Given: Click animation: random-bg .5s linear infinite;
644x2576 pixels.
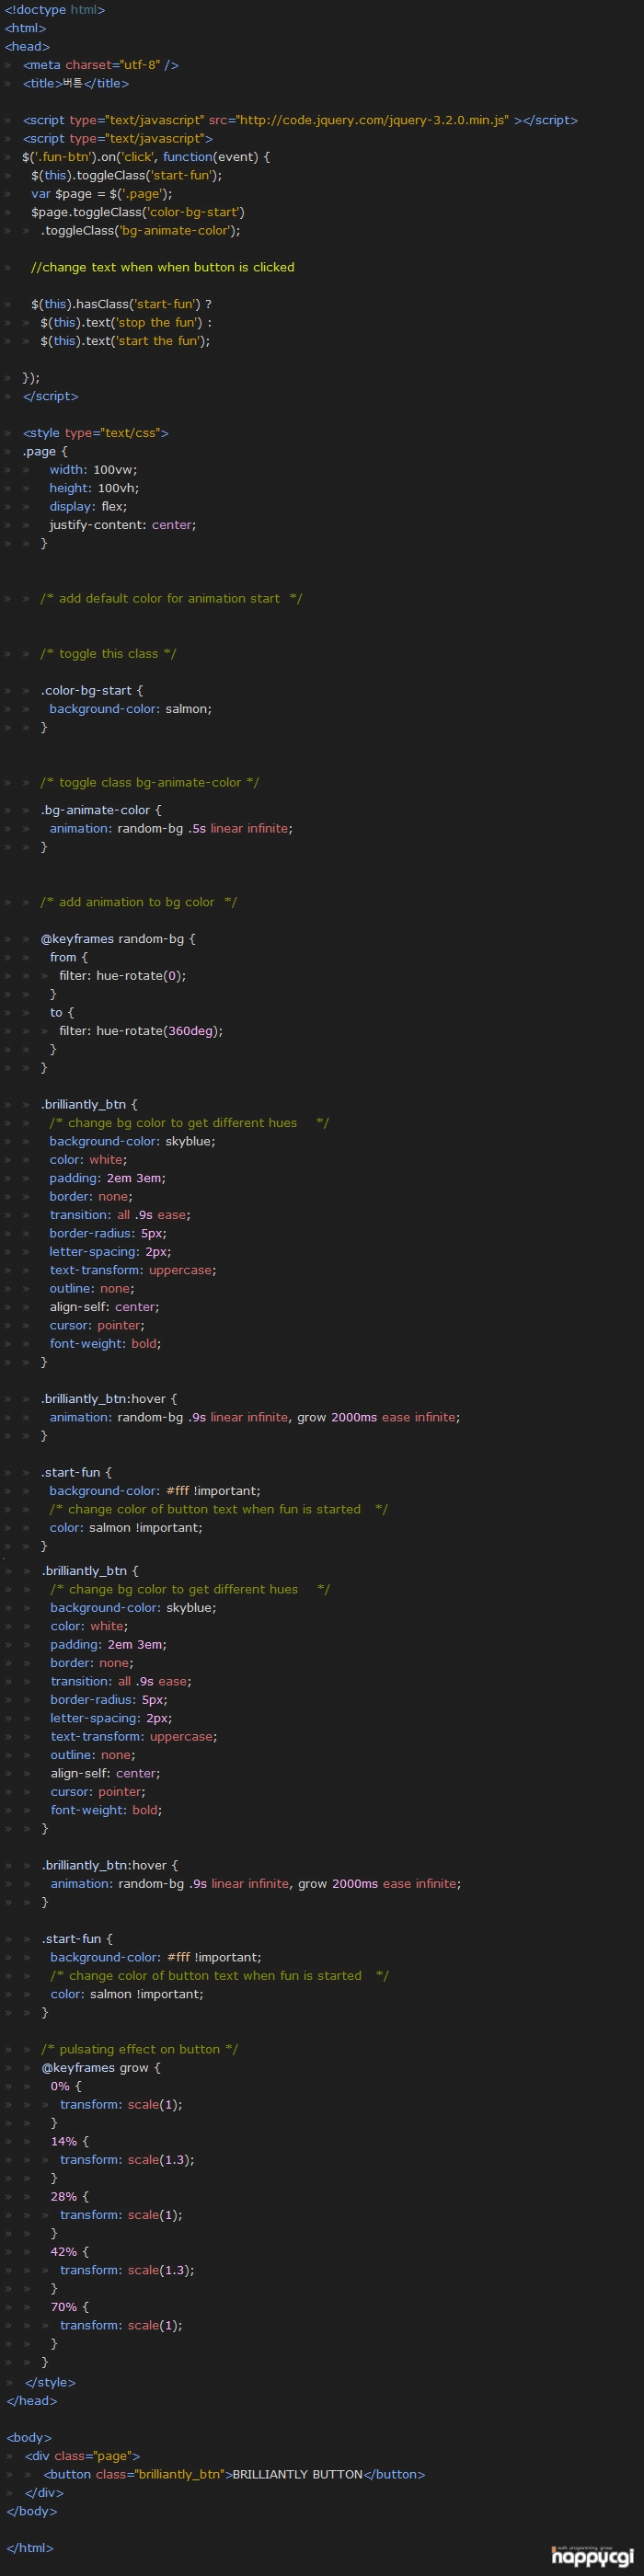Looking at the screenshot, I should pyautogui.click(x=171, y=829).
